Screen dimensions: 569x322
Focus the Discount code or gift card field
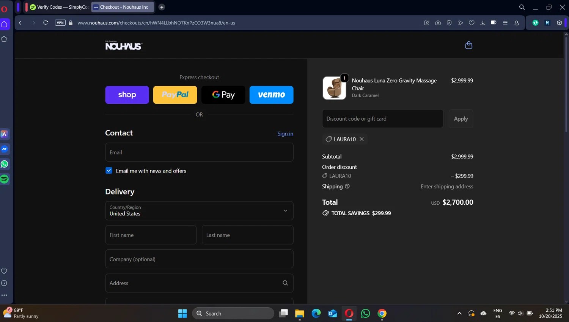(383, 119)
